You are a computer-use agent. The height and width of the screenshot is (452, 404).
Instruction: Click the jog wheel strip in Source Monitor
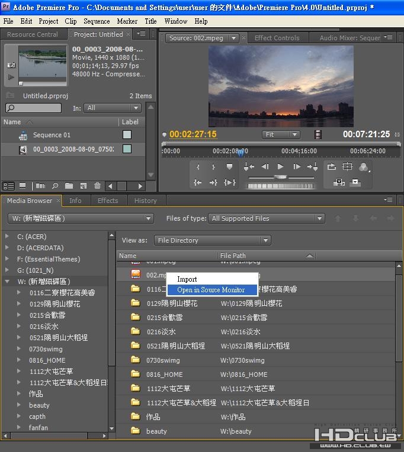[281, 186]
